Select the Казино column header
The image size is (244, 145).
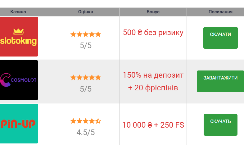click(18, 12)
